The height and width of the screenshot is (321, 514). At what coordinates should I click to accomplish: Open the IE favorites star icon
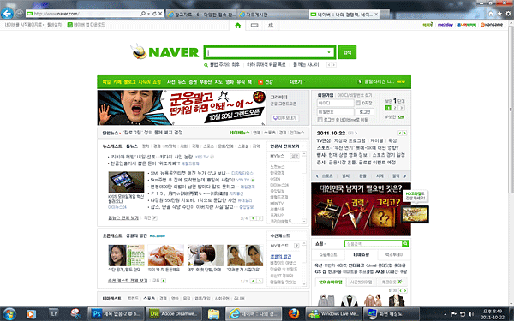click(499, 14)
